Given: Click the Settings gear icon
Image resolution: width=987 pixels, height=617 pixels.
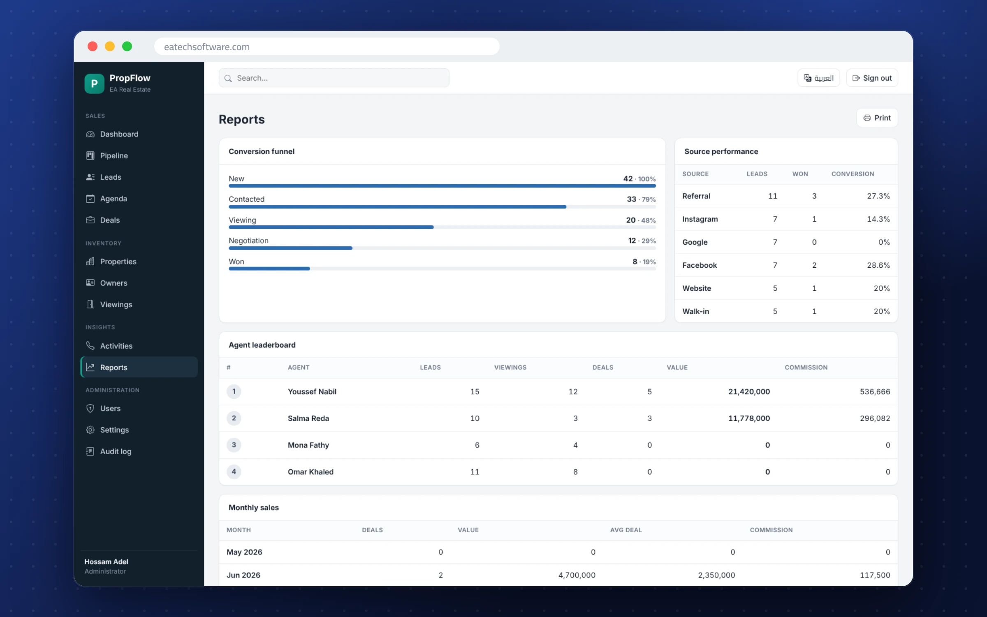Looking at the screenshot, I should (90, 430).
